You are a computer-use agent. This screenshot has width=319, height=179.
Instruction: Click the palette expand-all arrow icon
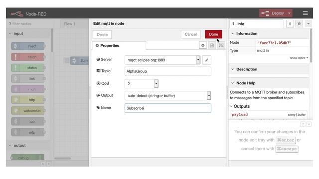coord(49,164)
